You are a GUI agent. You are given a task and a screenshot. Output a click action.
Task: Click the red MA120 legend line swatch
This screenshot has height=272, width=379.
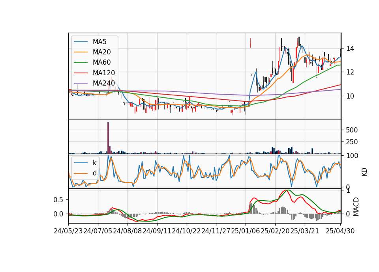point(81,73)
